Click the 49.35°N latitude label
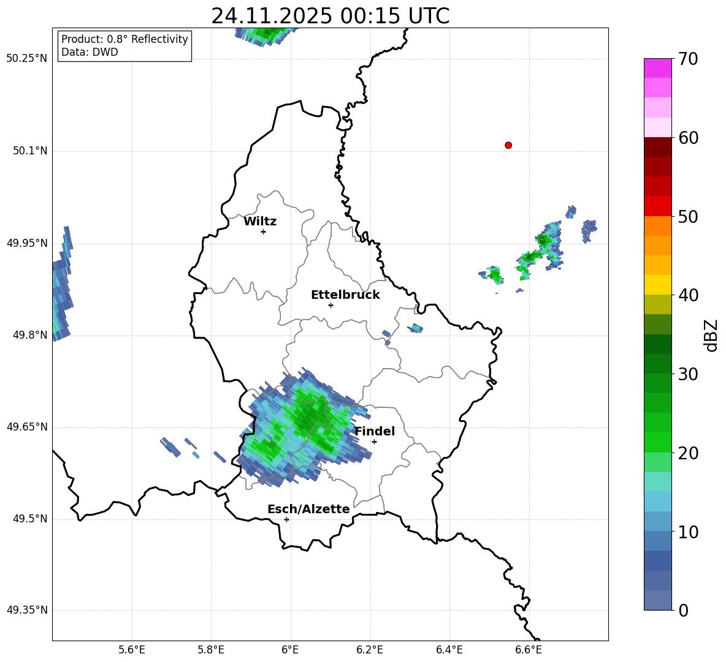The height and width of the screenshot is (662, 726). tap(27, 610)
